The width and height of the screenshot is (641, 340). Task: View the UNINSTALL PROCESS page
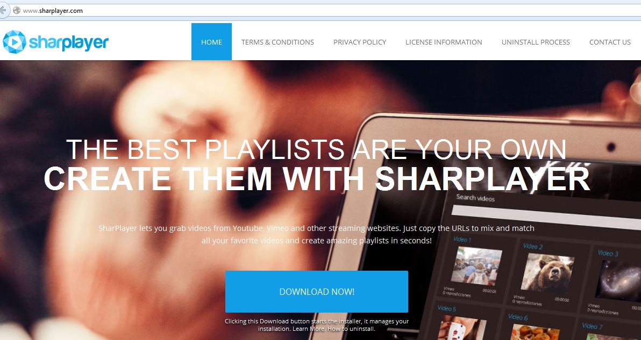pyautogui.click(x=536, y=42)
